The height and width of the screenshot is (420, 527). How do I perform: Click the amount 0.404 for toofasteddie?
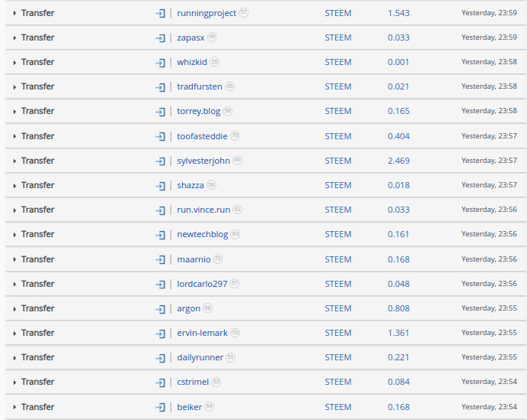(x=399, y=136)
